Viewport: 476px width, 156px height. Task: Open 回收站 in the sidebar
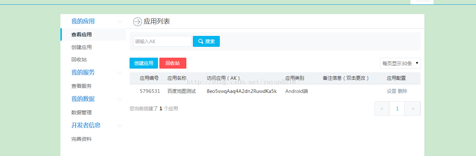tap(79, 59)
